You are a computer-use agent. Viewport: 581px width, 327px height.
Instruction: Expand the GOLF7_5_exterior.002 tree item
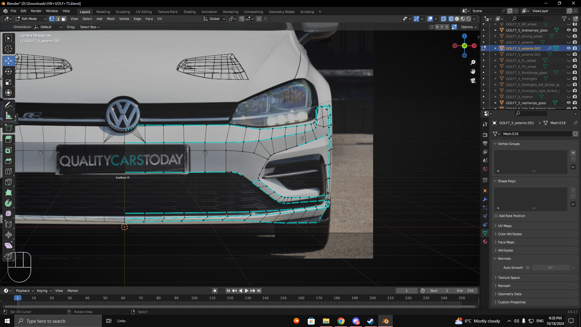[495, 54]
